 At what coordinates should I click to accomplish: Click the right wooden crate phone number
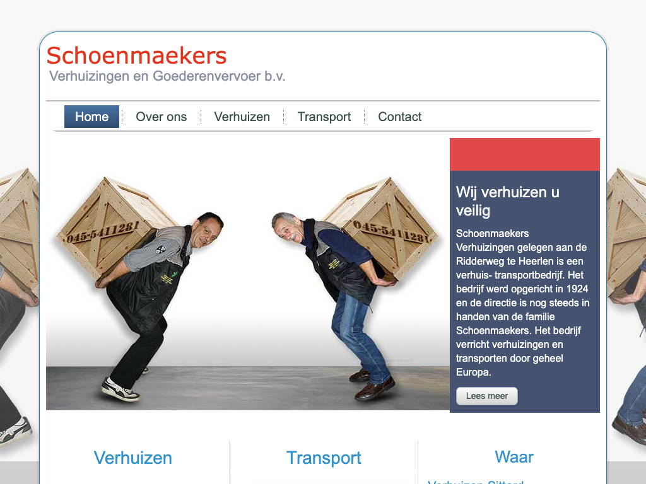click(x=391, y=232)
